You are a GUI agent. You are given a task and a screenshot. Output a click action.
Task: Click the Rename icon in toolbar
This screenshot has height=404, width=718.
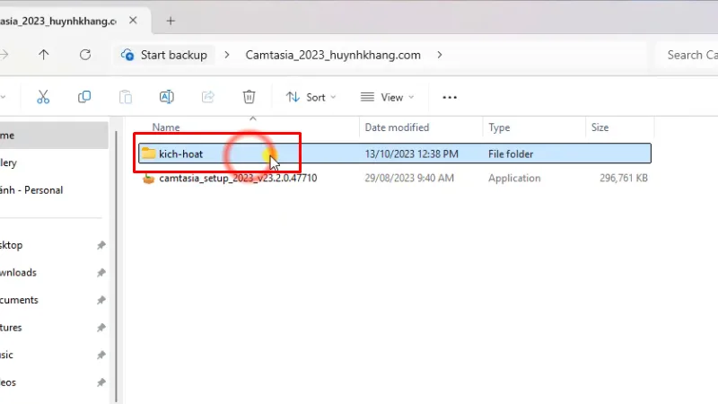tap(167, 97)
